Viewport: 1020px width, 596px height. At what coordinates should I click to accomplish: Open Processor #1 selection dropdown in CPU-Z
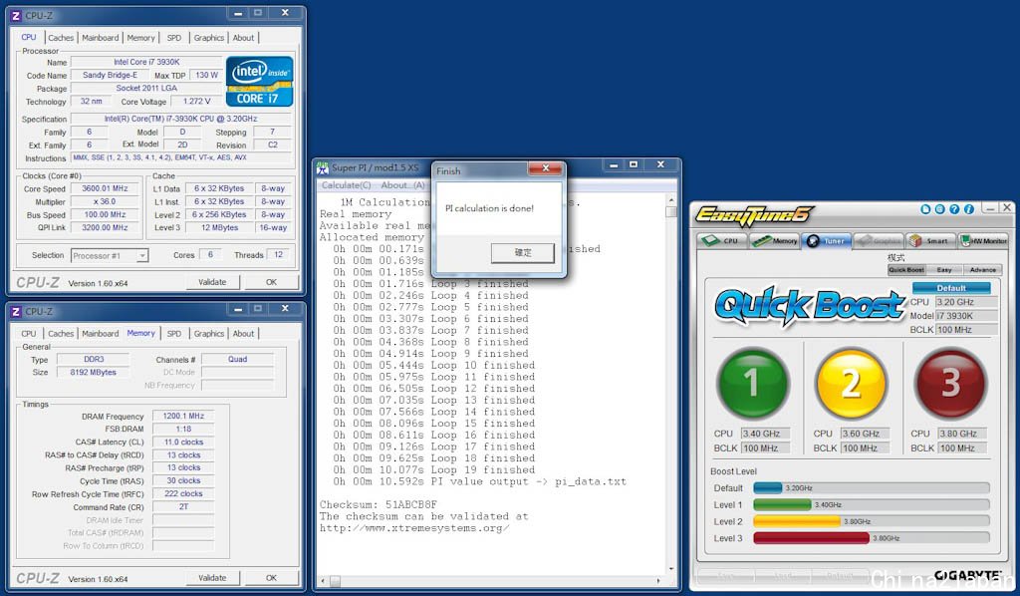tap(110, 256)
